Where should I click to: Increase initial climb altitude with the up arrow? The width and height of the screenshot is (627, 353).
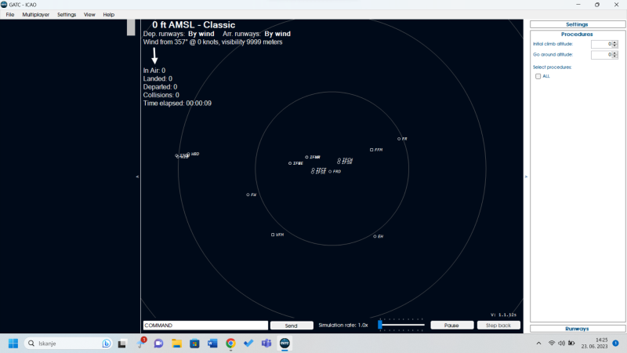[x=615, y=42]
